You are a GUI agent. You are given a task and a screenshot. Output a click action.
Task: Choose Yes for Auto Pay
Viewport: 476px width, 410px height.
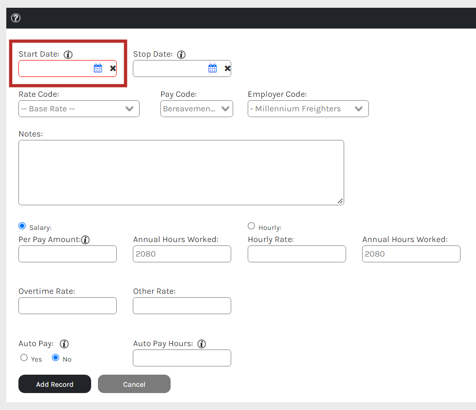pos(24,358)
